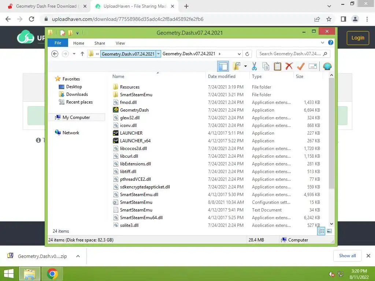Open Explorer help question mark icon
This screenshot has width=375, height=281.
point(331,42)
